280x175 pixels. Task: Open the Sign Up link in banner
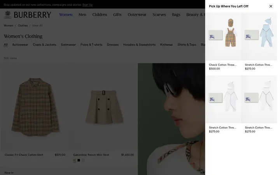[87, 5]
